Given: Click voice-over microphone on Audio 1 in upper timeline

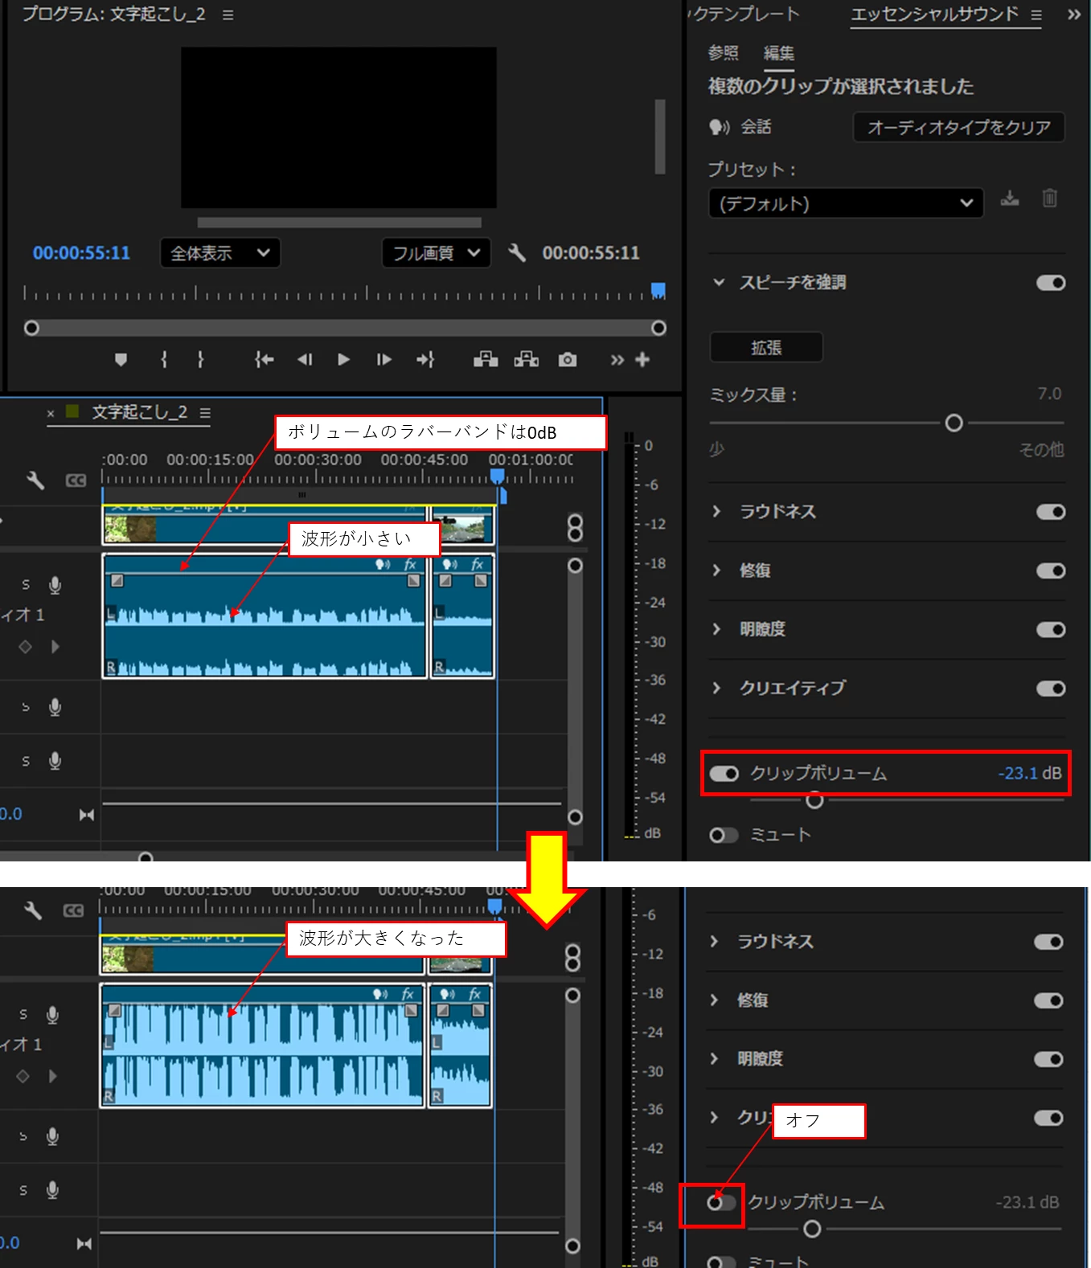Looking at the screenshot, I should (55, 585).
